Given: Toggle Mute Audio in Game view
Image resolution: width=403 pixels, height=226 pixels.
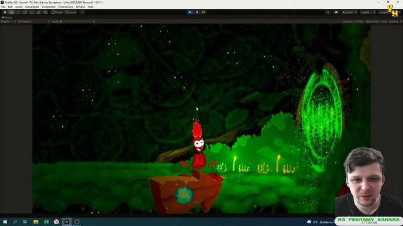Looking at the screenshot, I should pos(372,21).
